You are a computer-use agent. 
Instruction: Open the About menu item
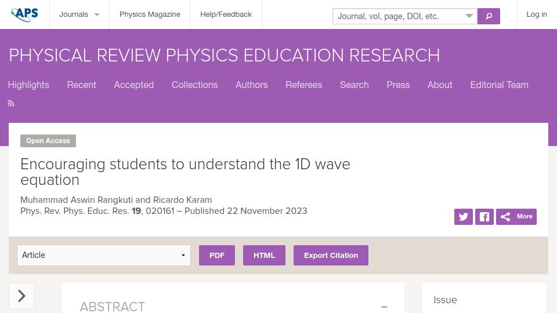440,85
